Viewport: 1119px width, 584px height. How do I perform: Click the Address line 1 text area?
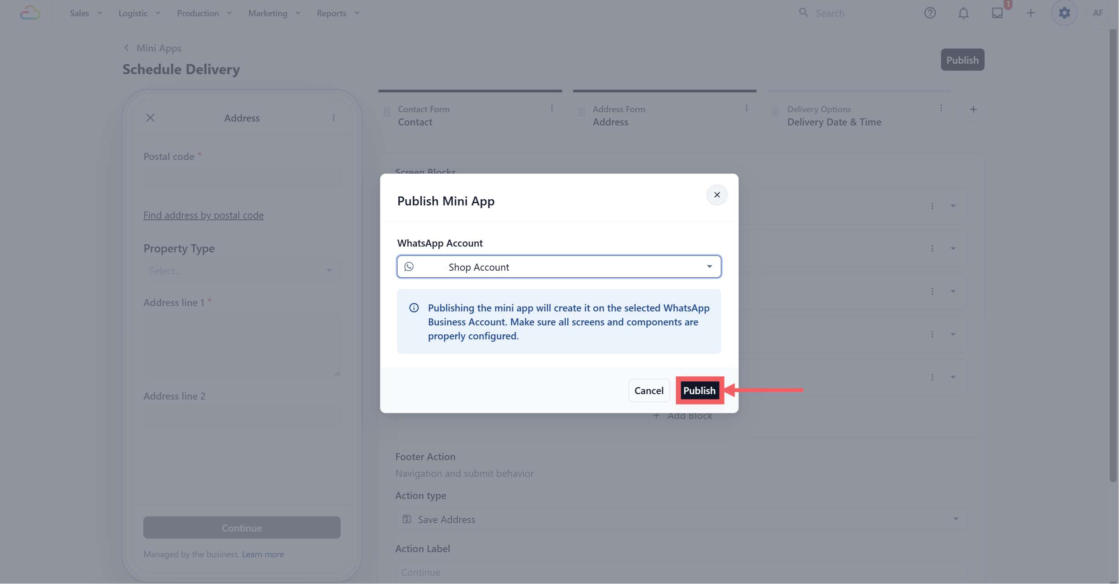coord(242,345)
